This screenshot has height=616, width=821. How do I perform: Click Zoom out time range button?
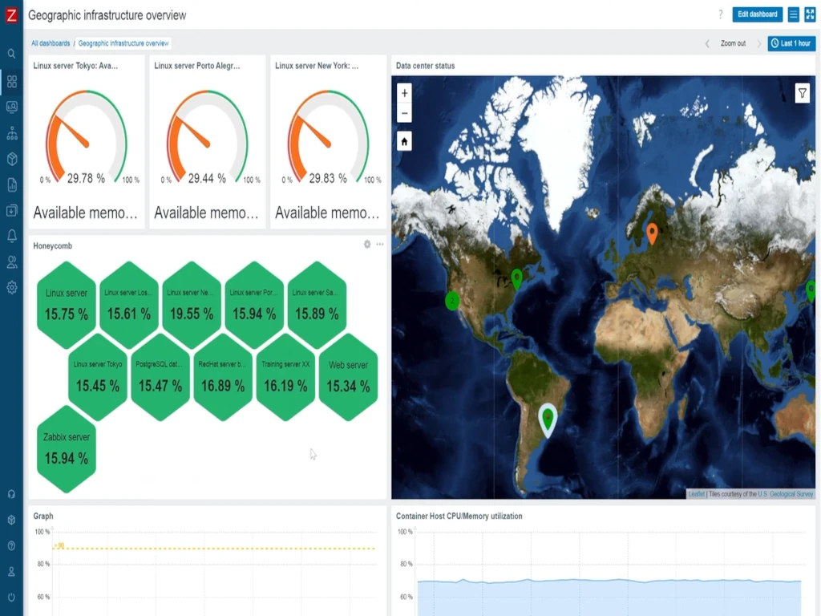tap(733, 43)
